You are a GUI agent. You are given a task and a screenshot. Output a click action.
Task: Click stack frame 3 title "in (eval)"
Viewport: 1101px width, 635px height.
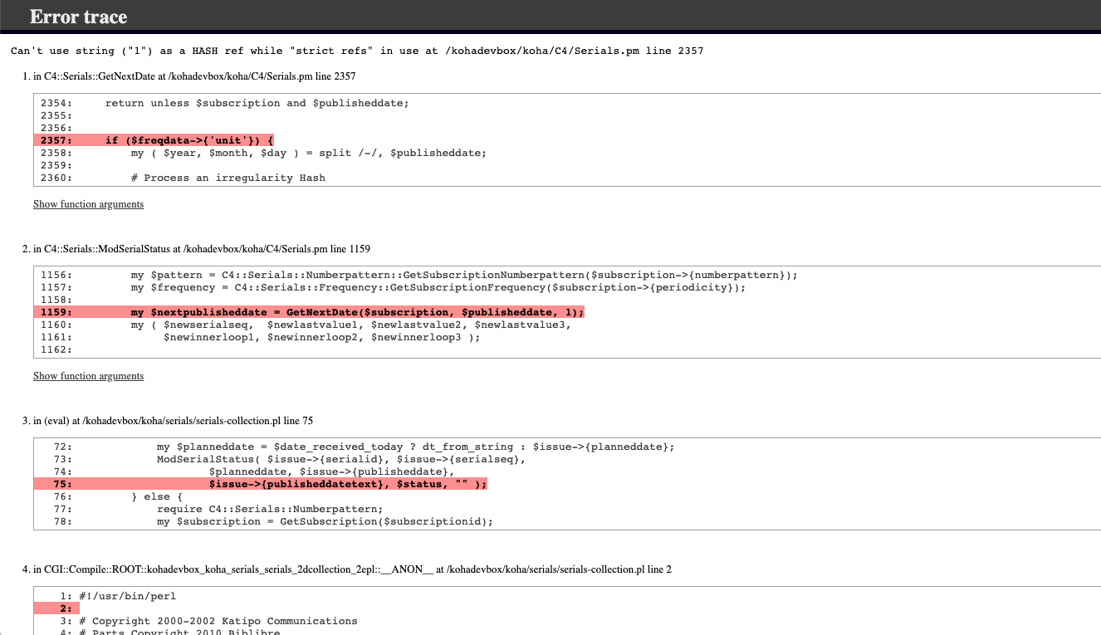173,421
